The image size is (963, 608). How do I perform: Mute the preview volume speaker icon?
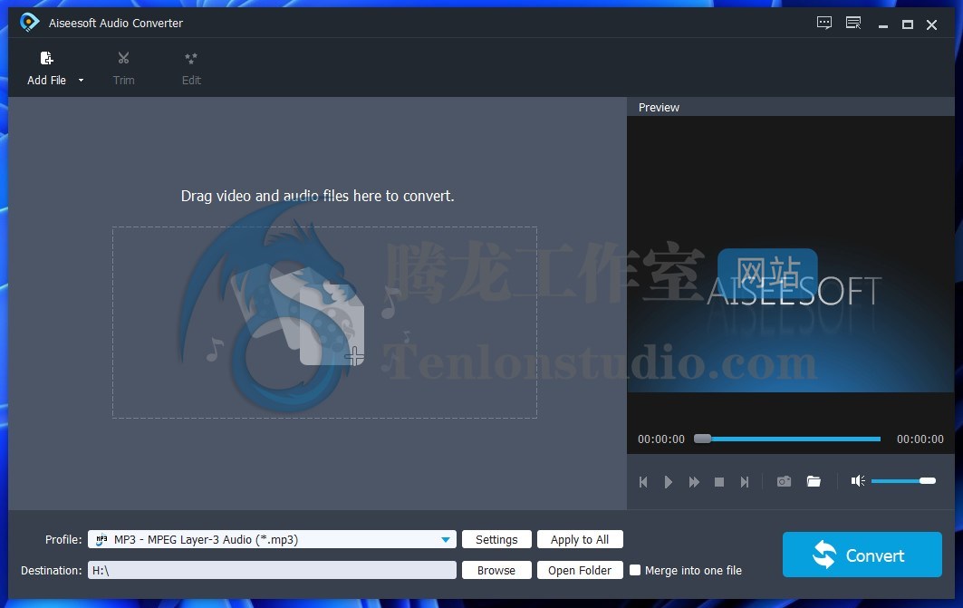[858, 481]
